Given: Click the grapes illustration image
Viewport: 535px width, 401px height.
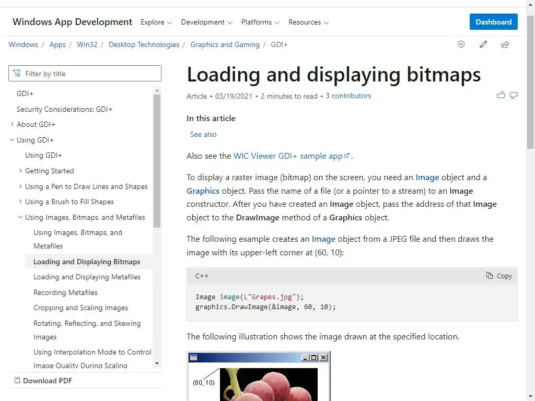Looking at the screenshot, I should coord(259,376).
